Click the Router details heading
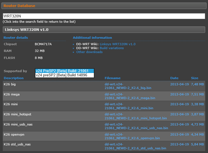Image resolution: width=208 pixels, height=153 pixels. [16, 38]
